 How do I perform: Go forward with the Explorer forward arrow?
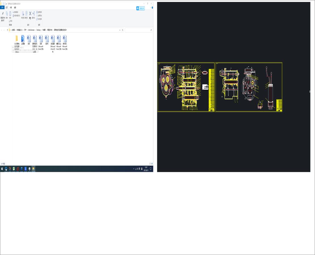pos(4,30)
